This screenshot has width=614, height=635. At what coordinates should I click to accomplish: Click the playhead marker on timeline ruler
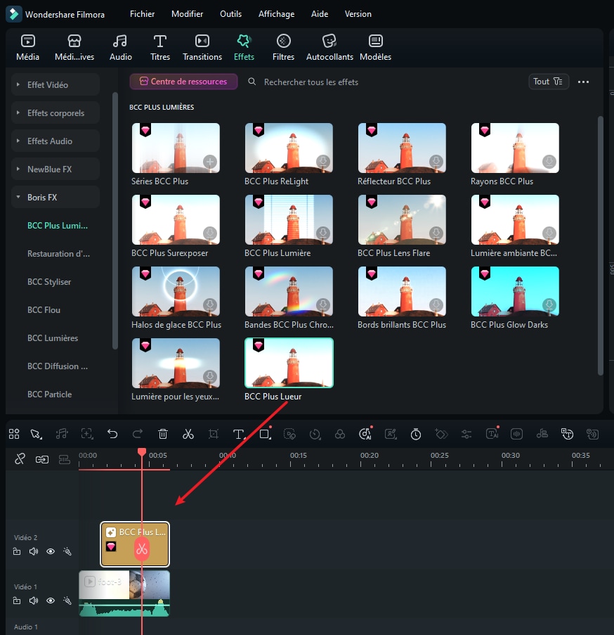(x=142, y=452)
